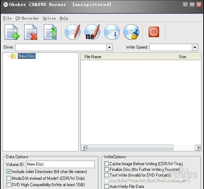Enable Auto-Verify File Data checkbox
Screen dimensions: 204x189
[x=106, y=186]
